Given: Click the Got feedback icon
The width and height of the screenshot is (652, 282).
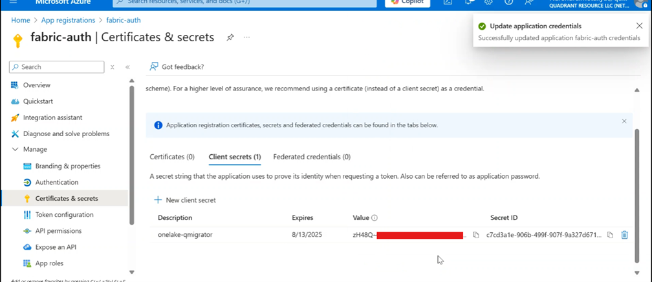Looking at the screenshot, I should 154,66.
